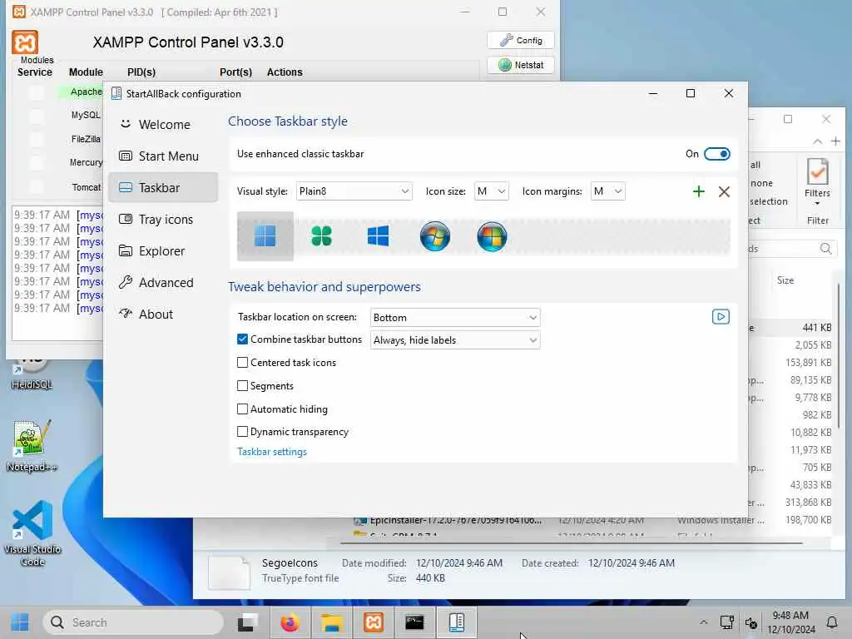Viewport: 852px width, 639px height.
Task: Open Tray icons configuration
Action: pos(163,220)
